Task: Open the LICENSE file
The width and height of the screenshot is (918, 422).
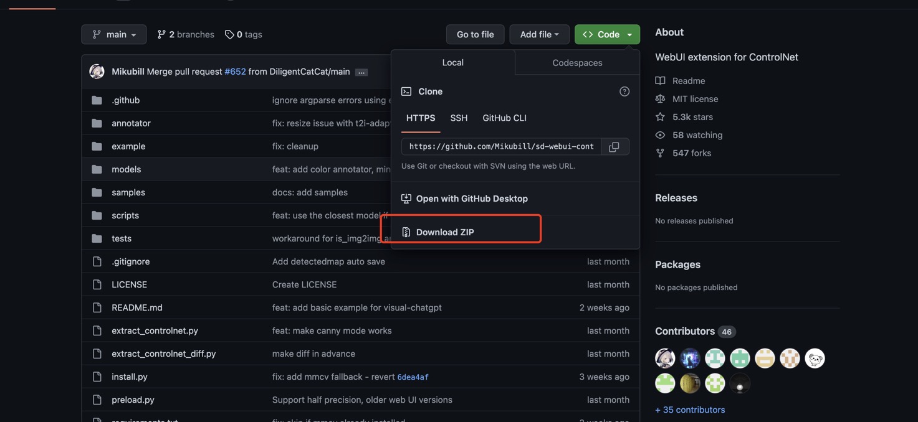Action: pyautogui.click(x=129, y=284)
